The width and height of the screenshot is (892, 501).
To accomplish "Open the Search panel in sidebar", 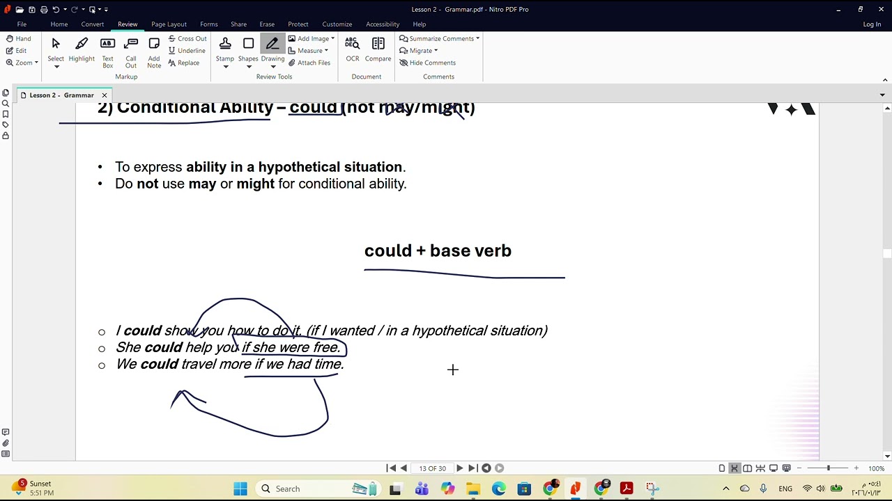I will 6,104.
